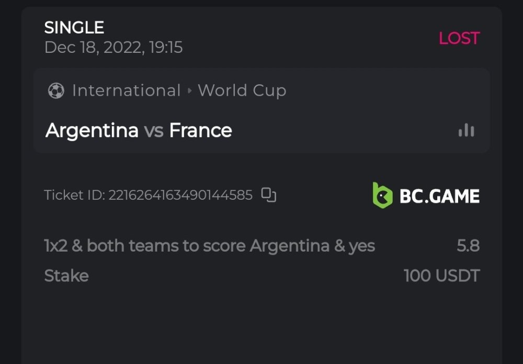Viewport: 523px width, 364px height.
Task: Open the International category breadcrumb
Action: coord(126,90)
